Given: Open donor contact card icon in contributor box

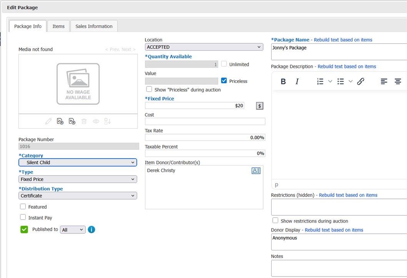Looking at the screenshot, I should click(256, 171).
